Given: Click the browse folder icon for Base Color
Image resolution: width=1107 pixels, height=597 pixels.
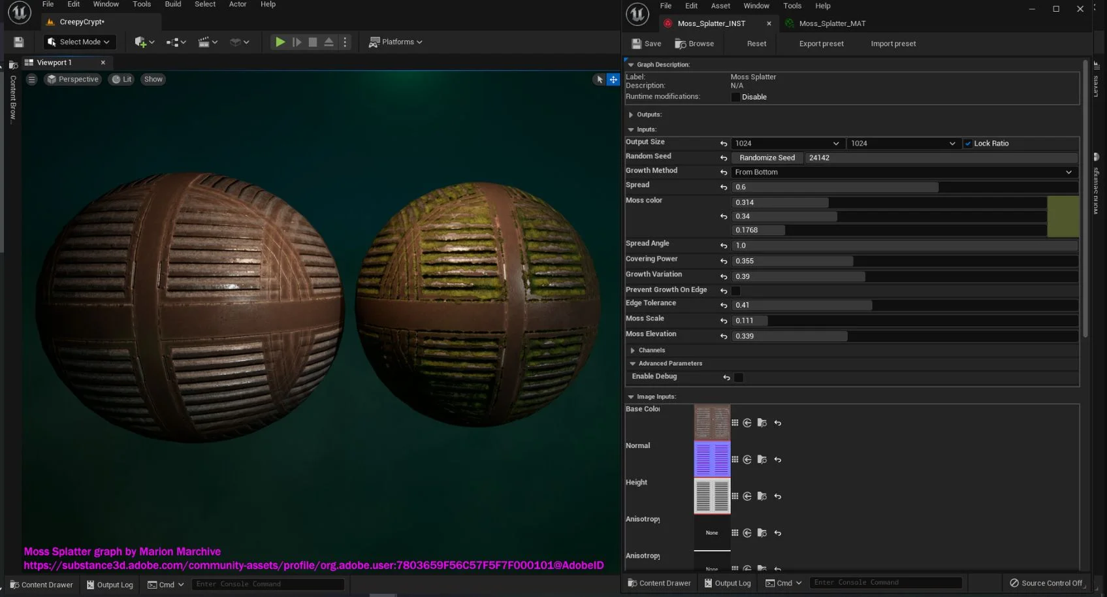Looking at the screenshot, I should point(762,423).
